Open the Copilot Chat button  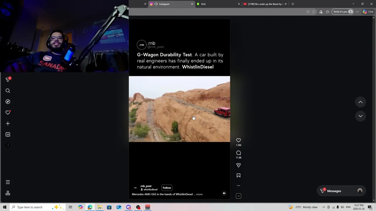coord(368,12)
